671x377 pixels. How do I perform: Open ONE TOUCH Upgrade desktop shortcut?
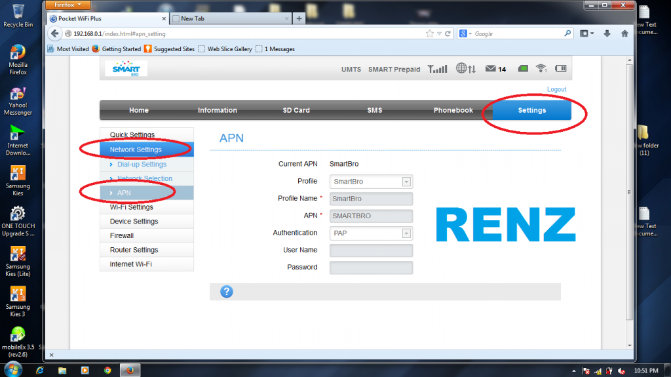click(18, 222)
